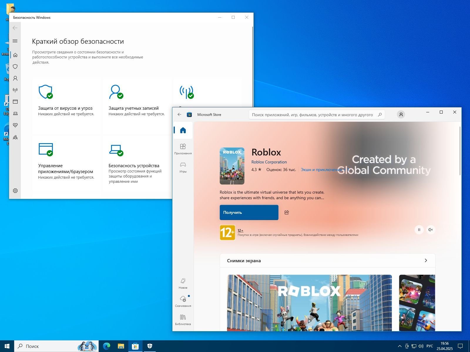The width and height of the screenshot is (470, 352).
Task: Click the Оценок: 36 тыс. text
Action: 281,170
